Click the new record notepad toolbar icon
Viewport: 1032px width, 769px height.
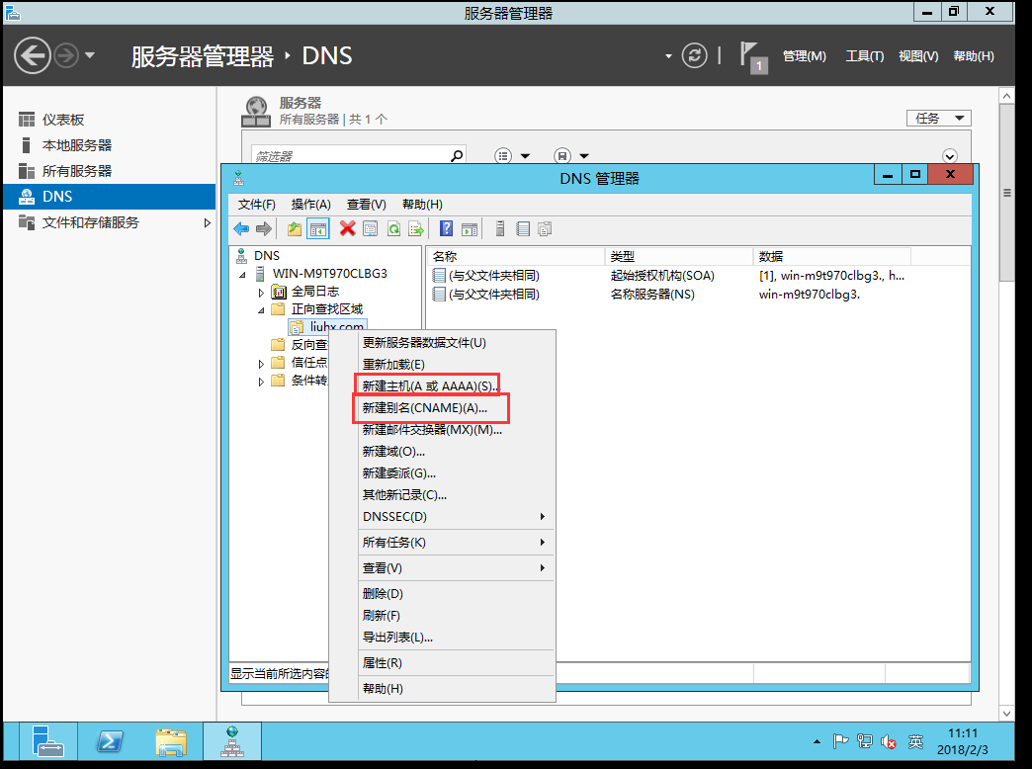(523, 229)
